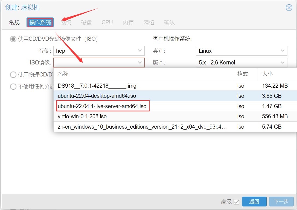
Task: Sort list by 名称 column header
Action: (x=143, y=74)
